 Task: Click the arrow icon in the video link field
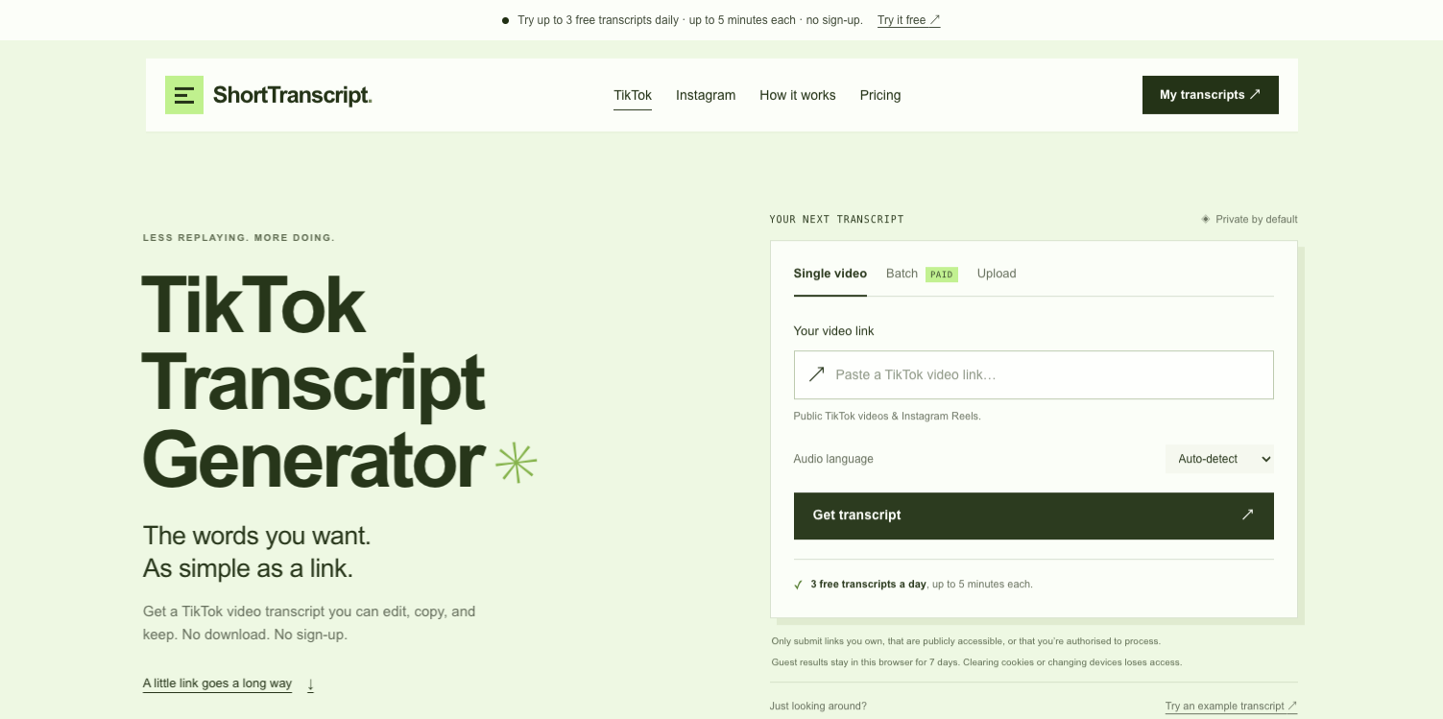point(817,374)
